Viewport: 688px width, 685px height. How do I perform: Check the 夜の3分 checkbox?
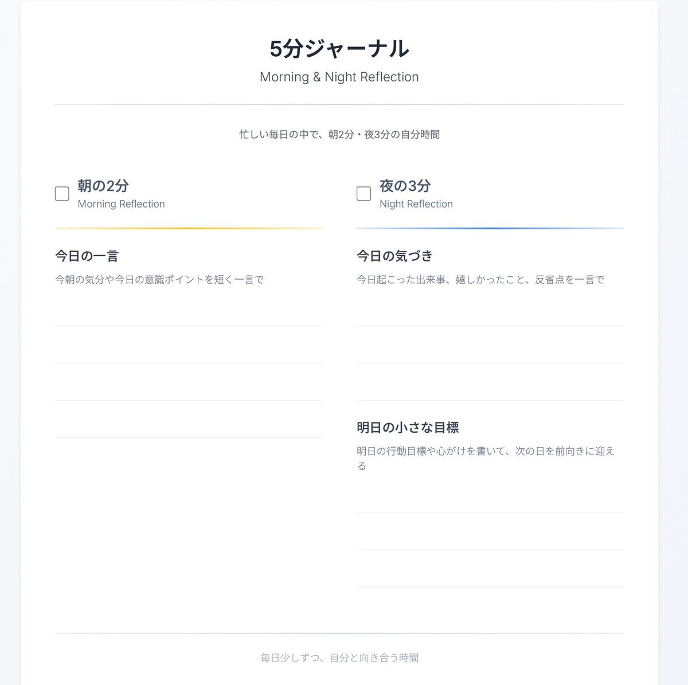[x=363, y=194]
